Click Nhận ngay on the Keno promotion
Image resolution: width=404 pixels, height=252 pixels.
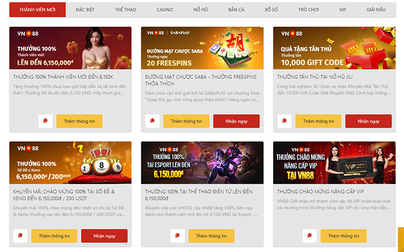tap(104, 236)
